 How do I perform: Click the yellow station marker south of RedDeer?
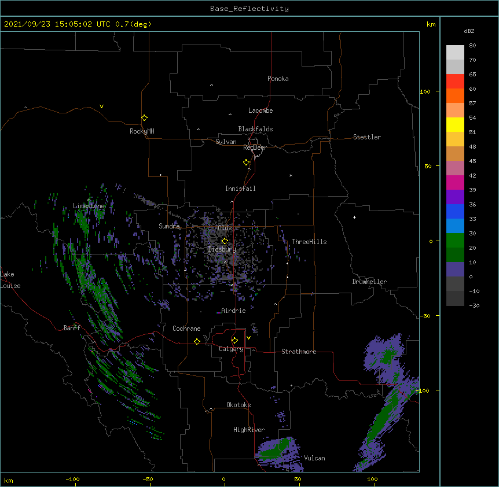pos(247,163)
